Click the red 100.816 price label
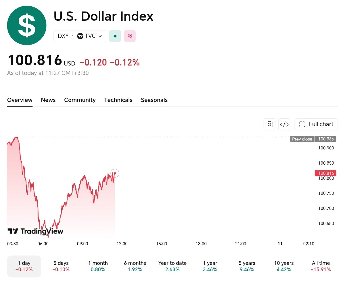The image size is (345, 285). [325, 173]
